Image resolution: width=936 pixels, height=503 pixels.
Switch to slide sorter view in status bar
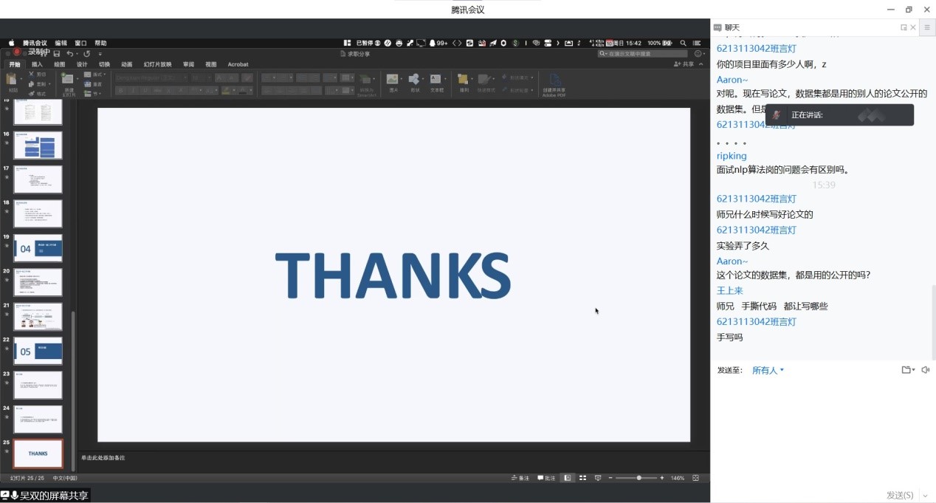582,478
